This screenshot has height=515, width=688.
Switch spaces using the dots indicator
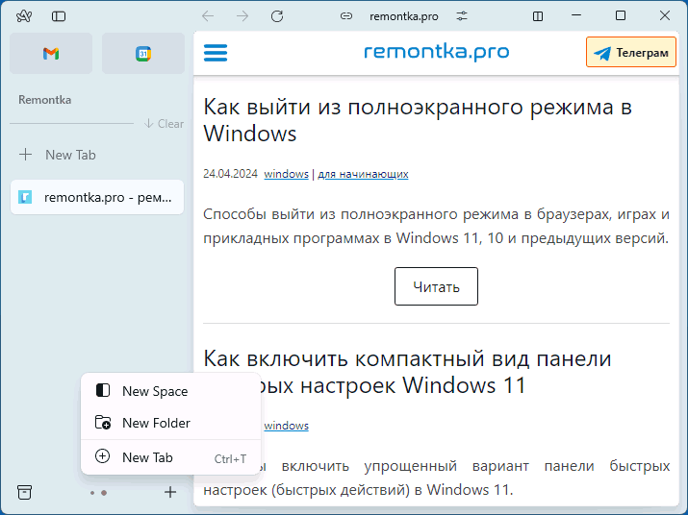[x=98, y=493]
